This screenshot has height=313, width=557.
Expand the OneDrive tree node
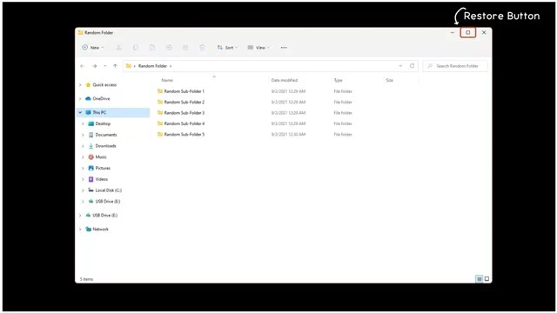[x=80, y=99]
